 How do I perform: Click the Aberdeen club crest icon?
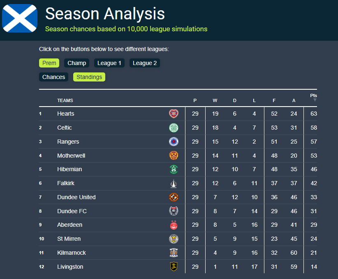tap(174, 225)
